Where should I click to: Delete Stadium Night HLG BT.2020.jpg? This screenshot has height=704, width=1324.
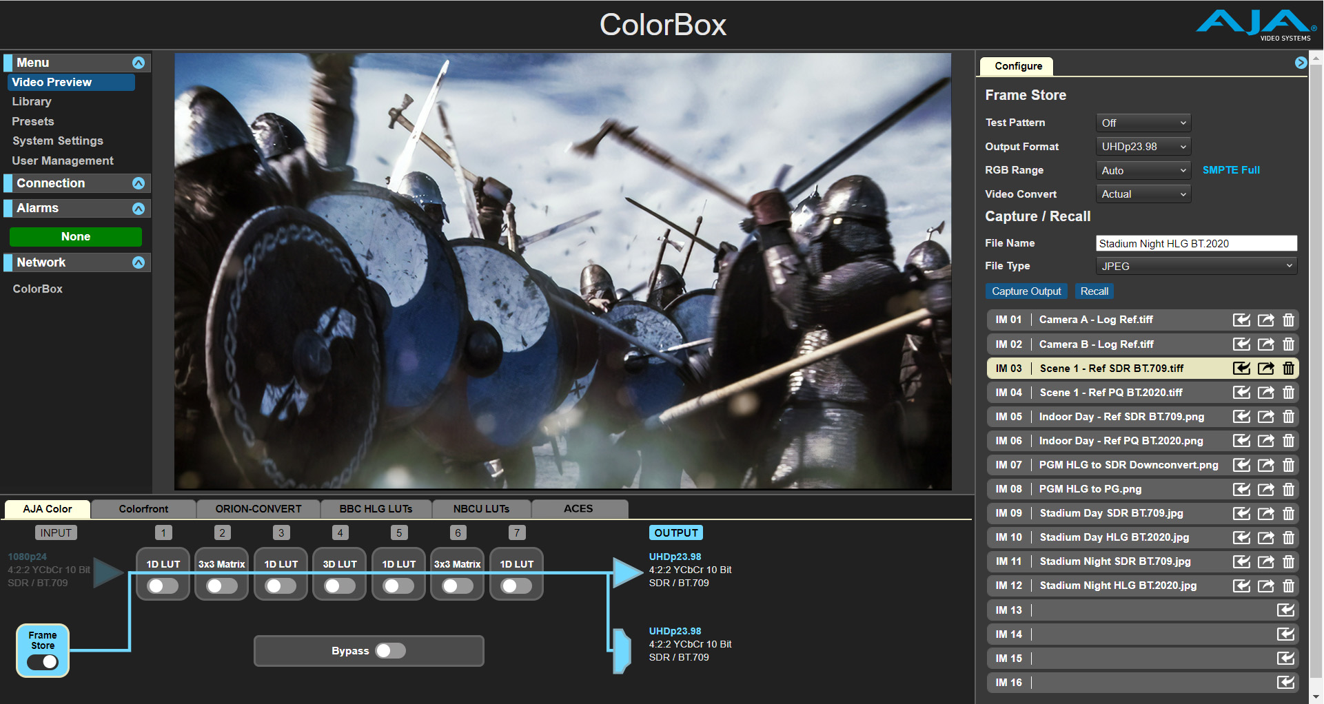[x=1290, y=586]
